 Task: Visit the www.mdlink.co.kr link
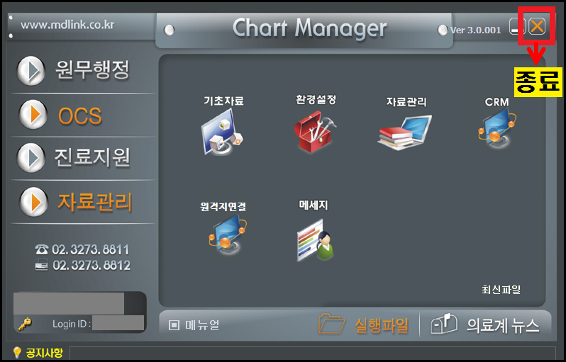pyautogui.click(x=67, y=25)
